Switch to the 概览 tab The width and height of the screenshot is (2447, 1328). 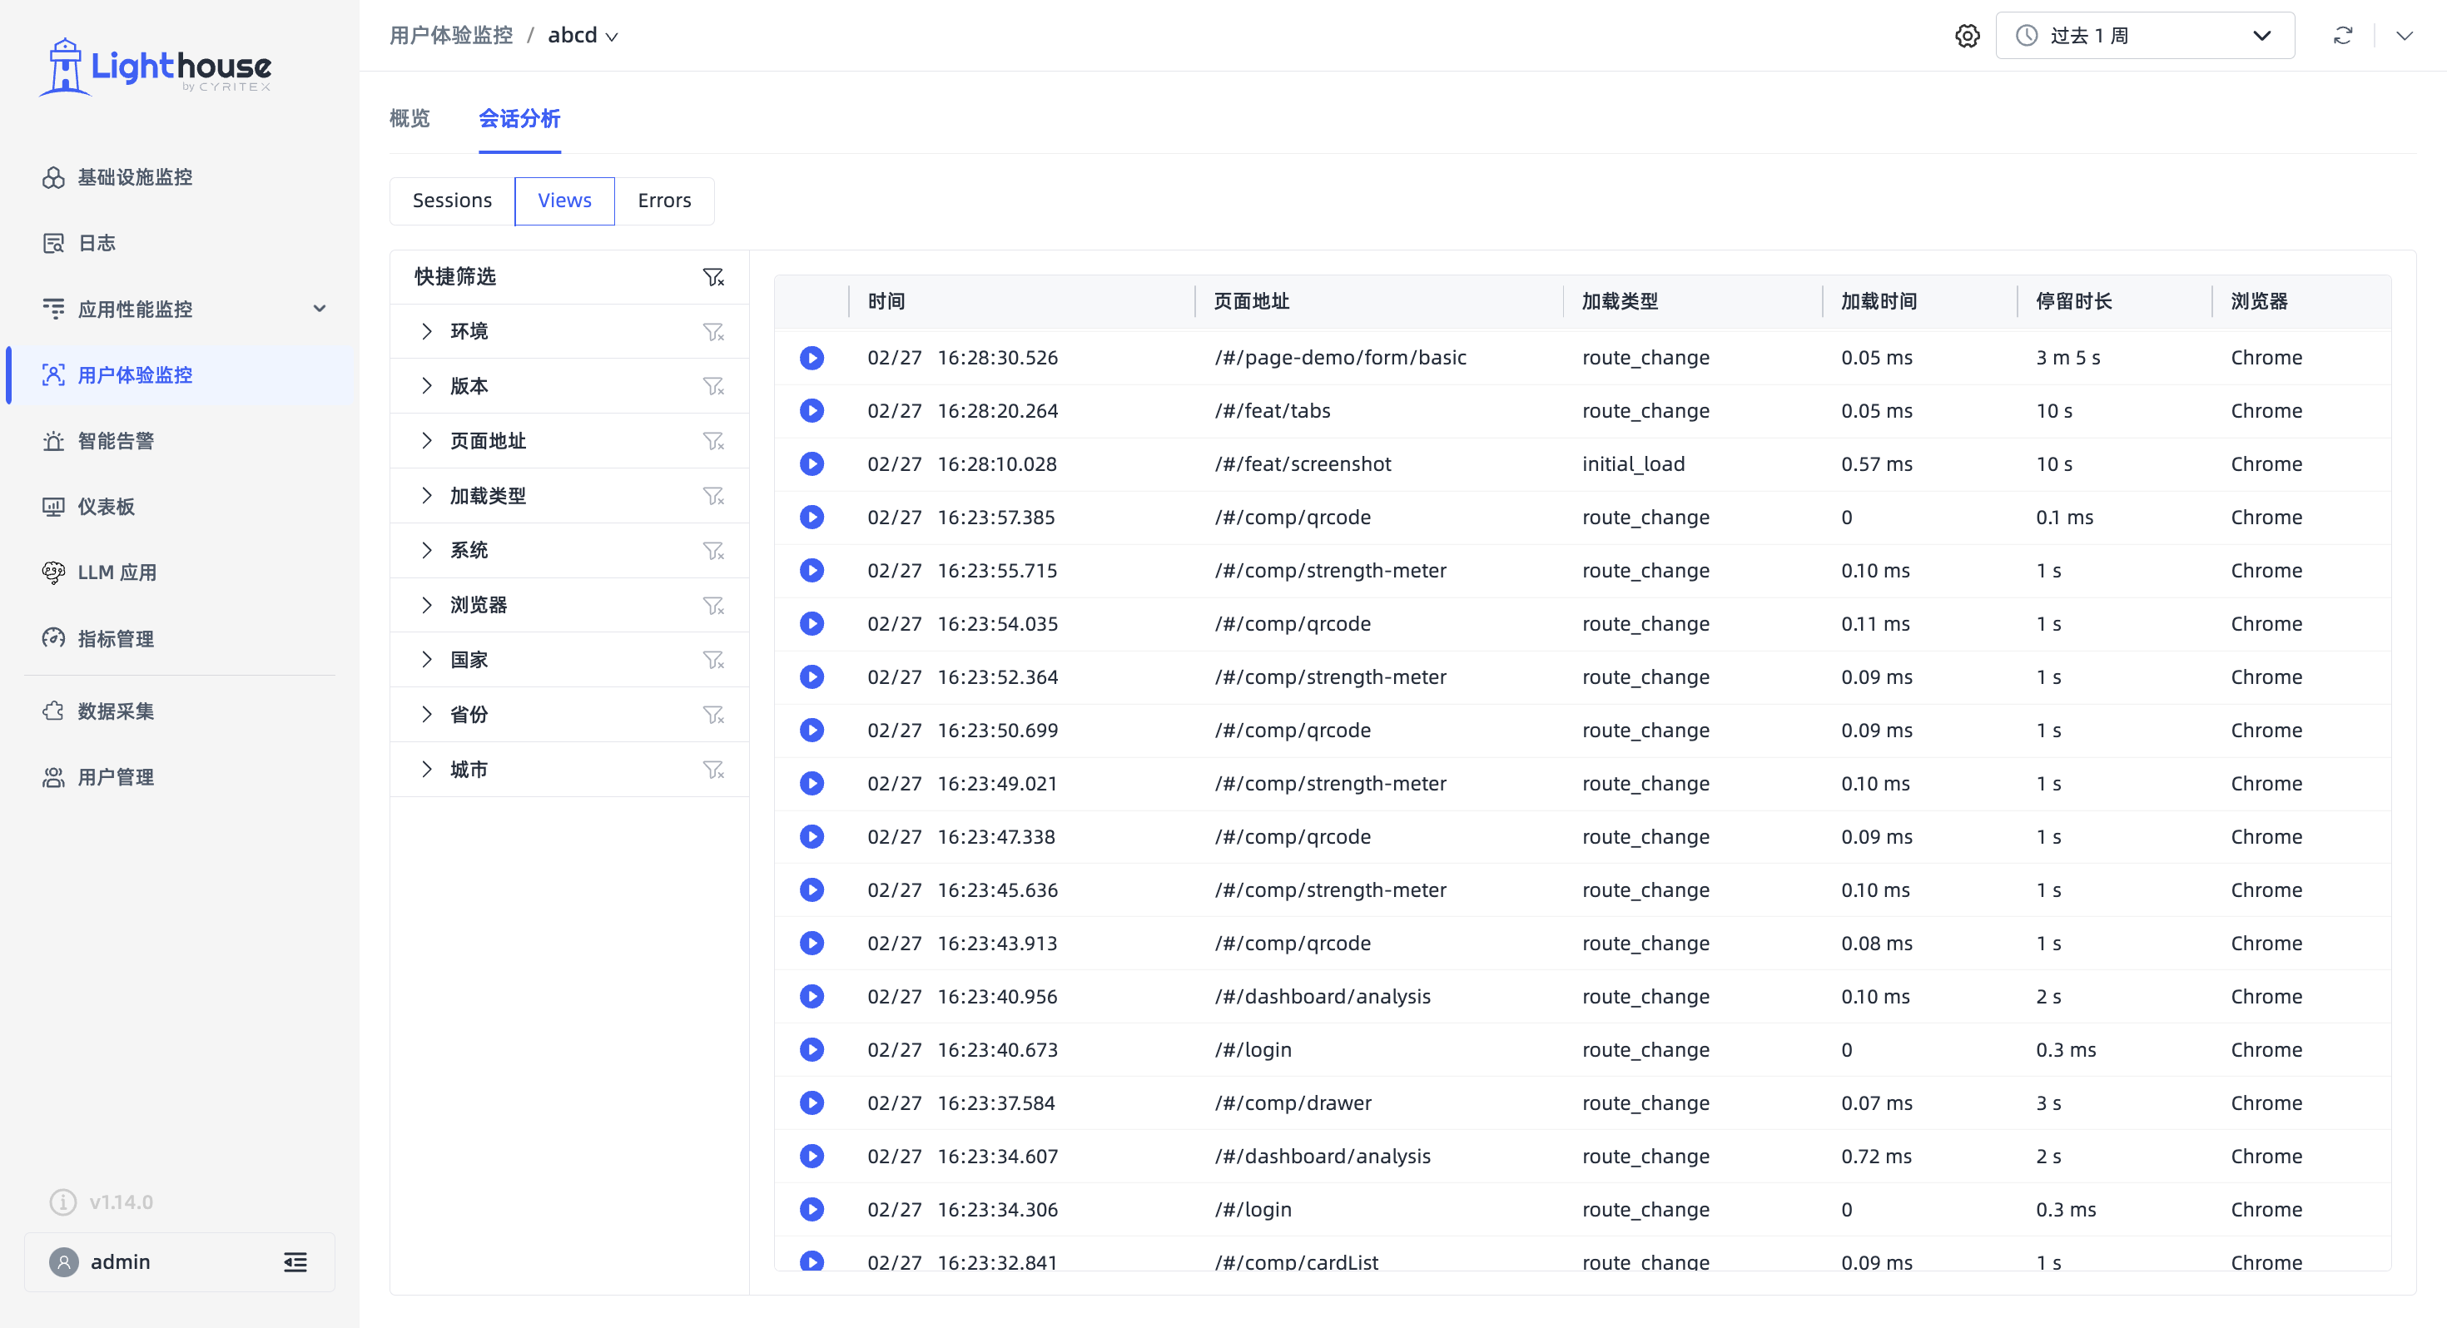(409, 119)
